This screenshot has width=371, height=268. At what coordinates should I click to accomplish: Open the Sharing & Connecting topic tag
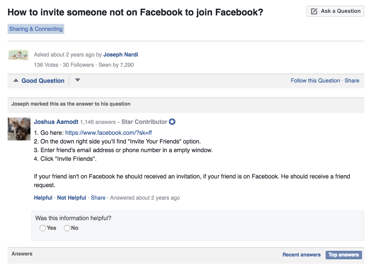pyautogui.click(x=36, y=29)
